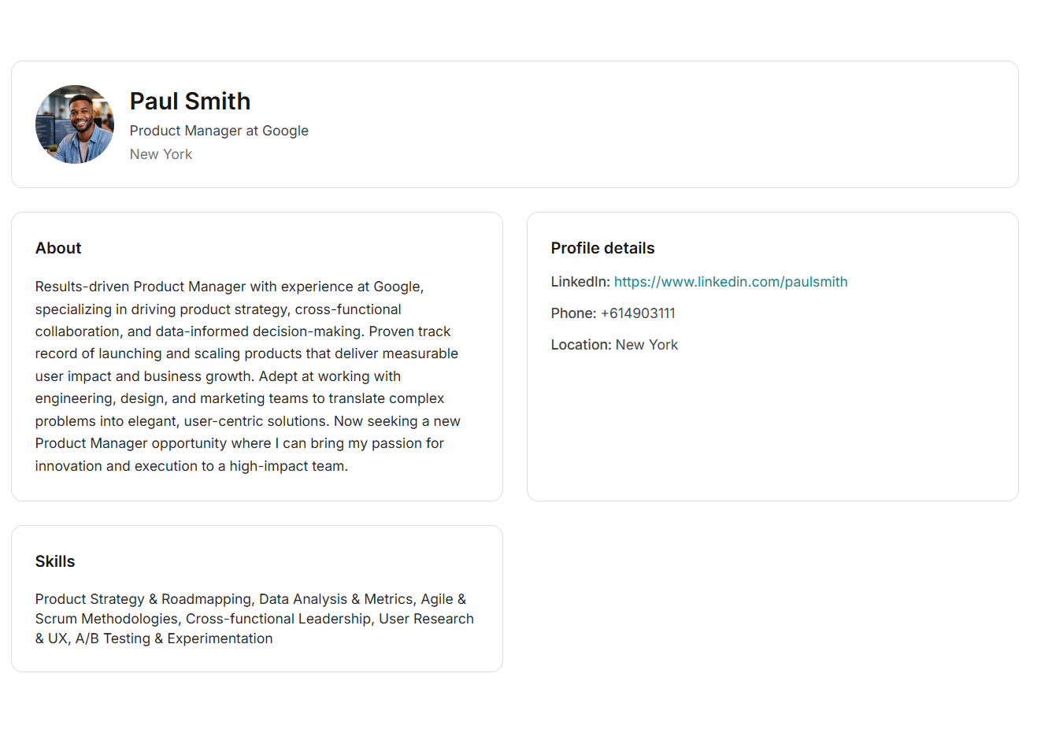This screenshot has height=729, width=1037.
Task: Click the skills list text
Action: [x=254, y=618]
